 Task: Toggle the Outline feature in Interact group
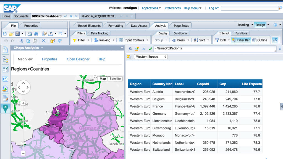[259, 40]
